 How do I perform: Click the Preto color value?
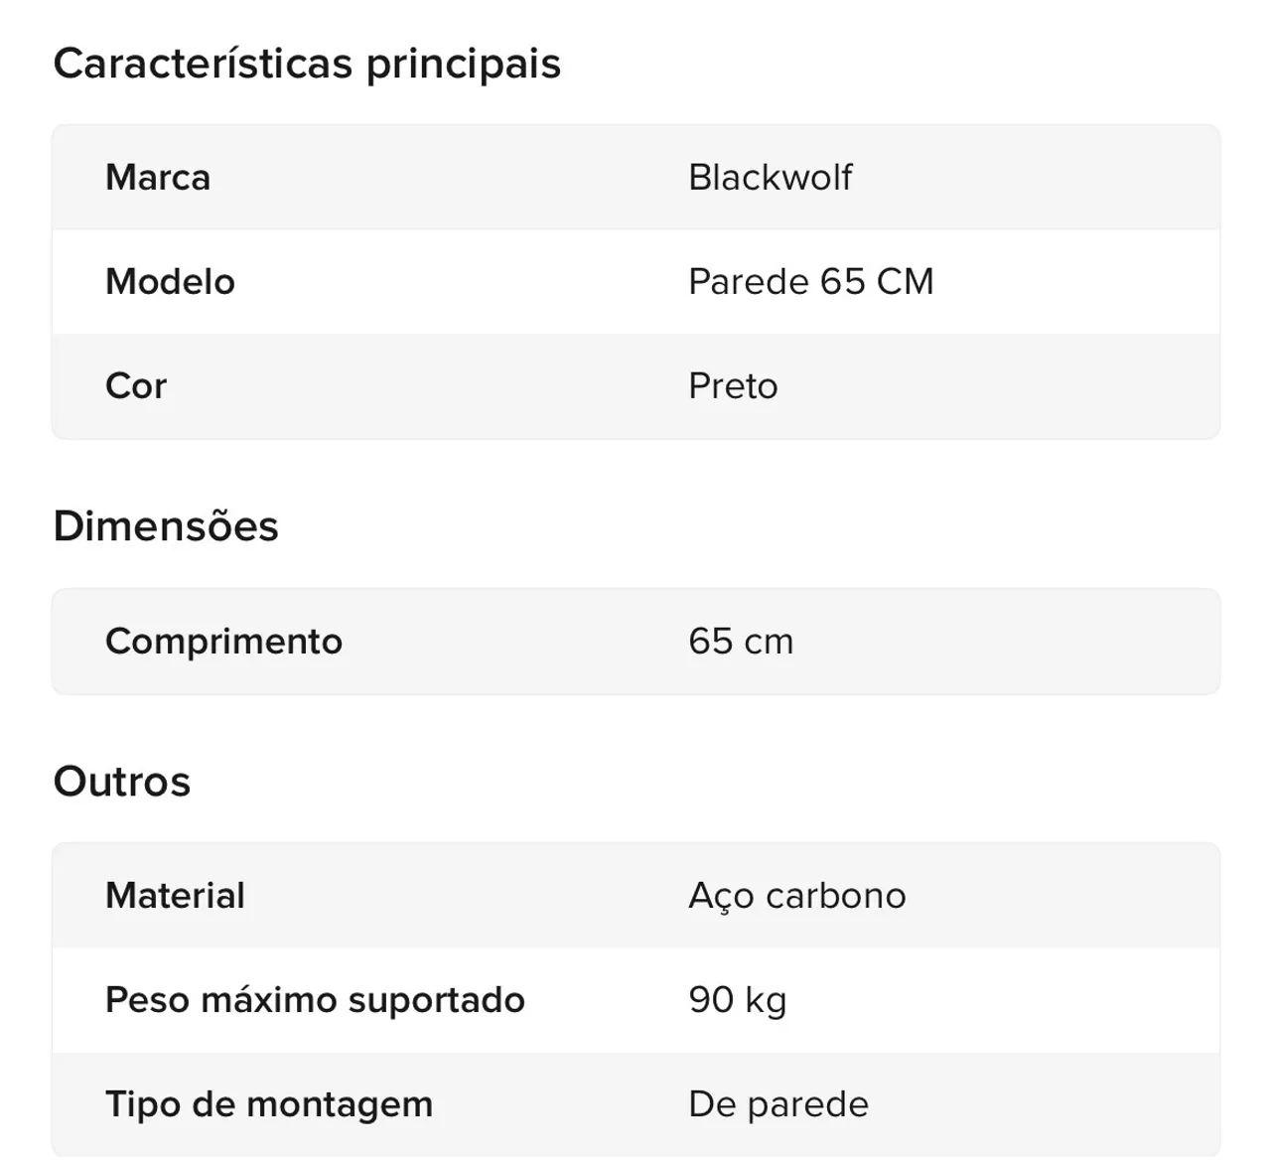(x=733, y=385)
